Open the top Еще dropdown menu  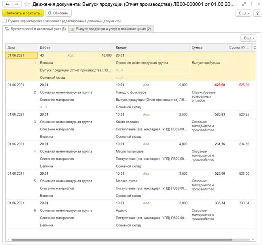click(243, 13)
